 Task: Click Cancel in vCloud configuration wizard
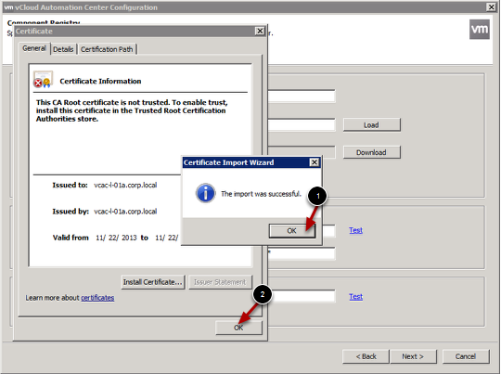pyautogui.click(x=466, y=356)
